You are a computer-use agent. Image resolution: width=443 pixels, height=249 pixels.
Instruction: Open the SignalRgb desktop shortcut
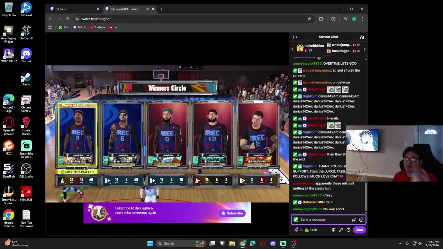pyautogui.click(x=9, y=171)
